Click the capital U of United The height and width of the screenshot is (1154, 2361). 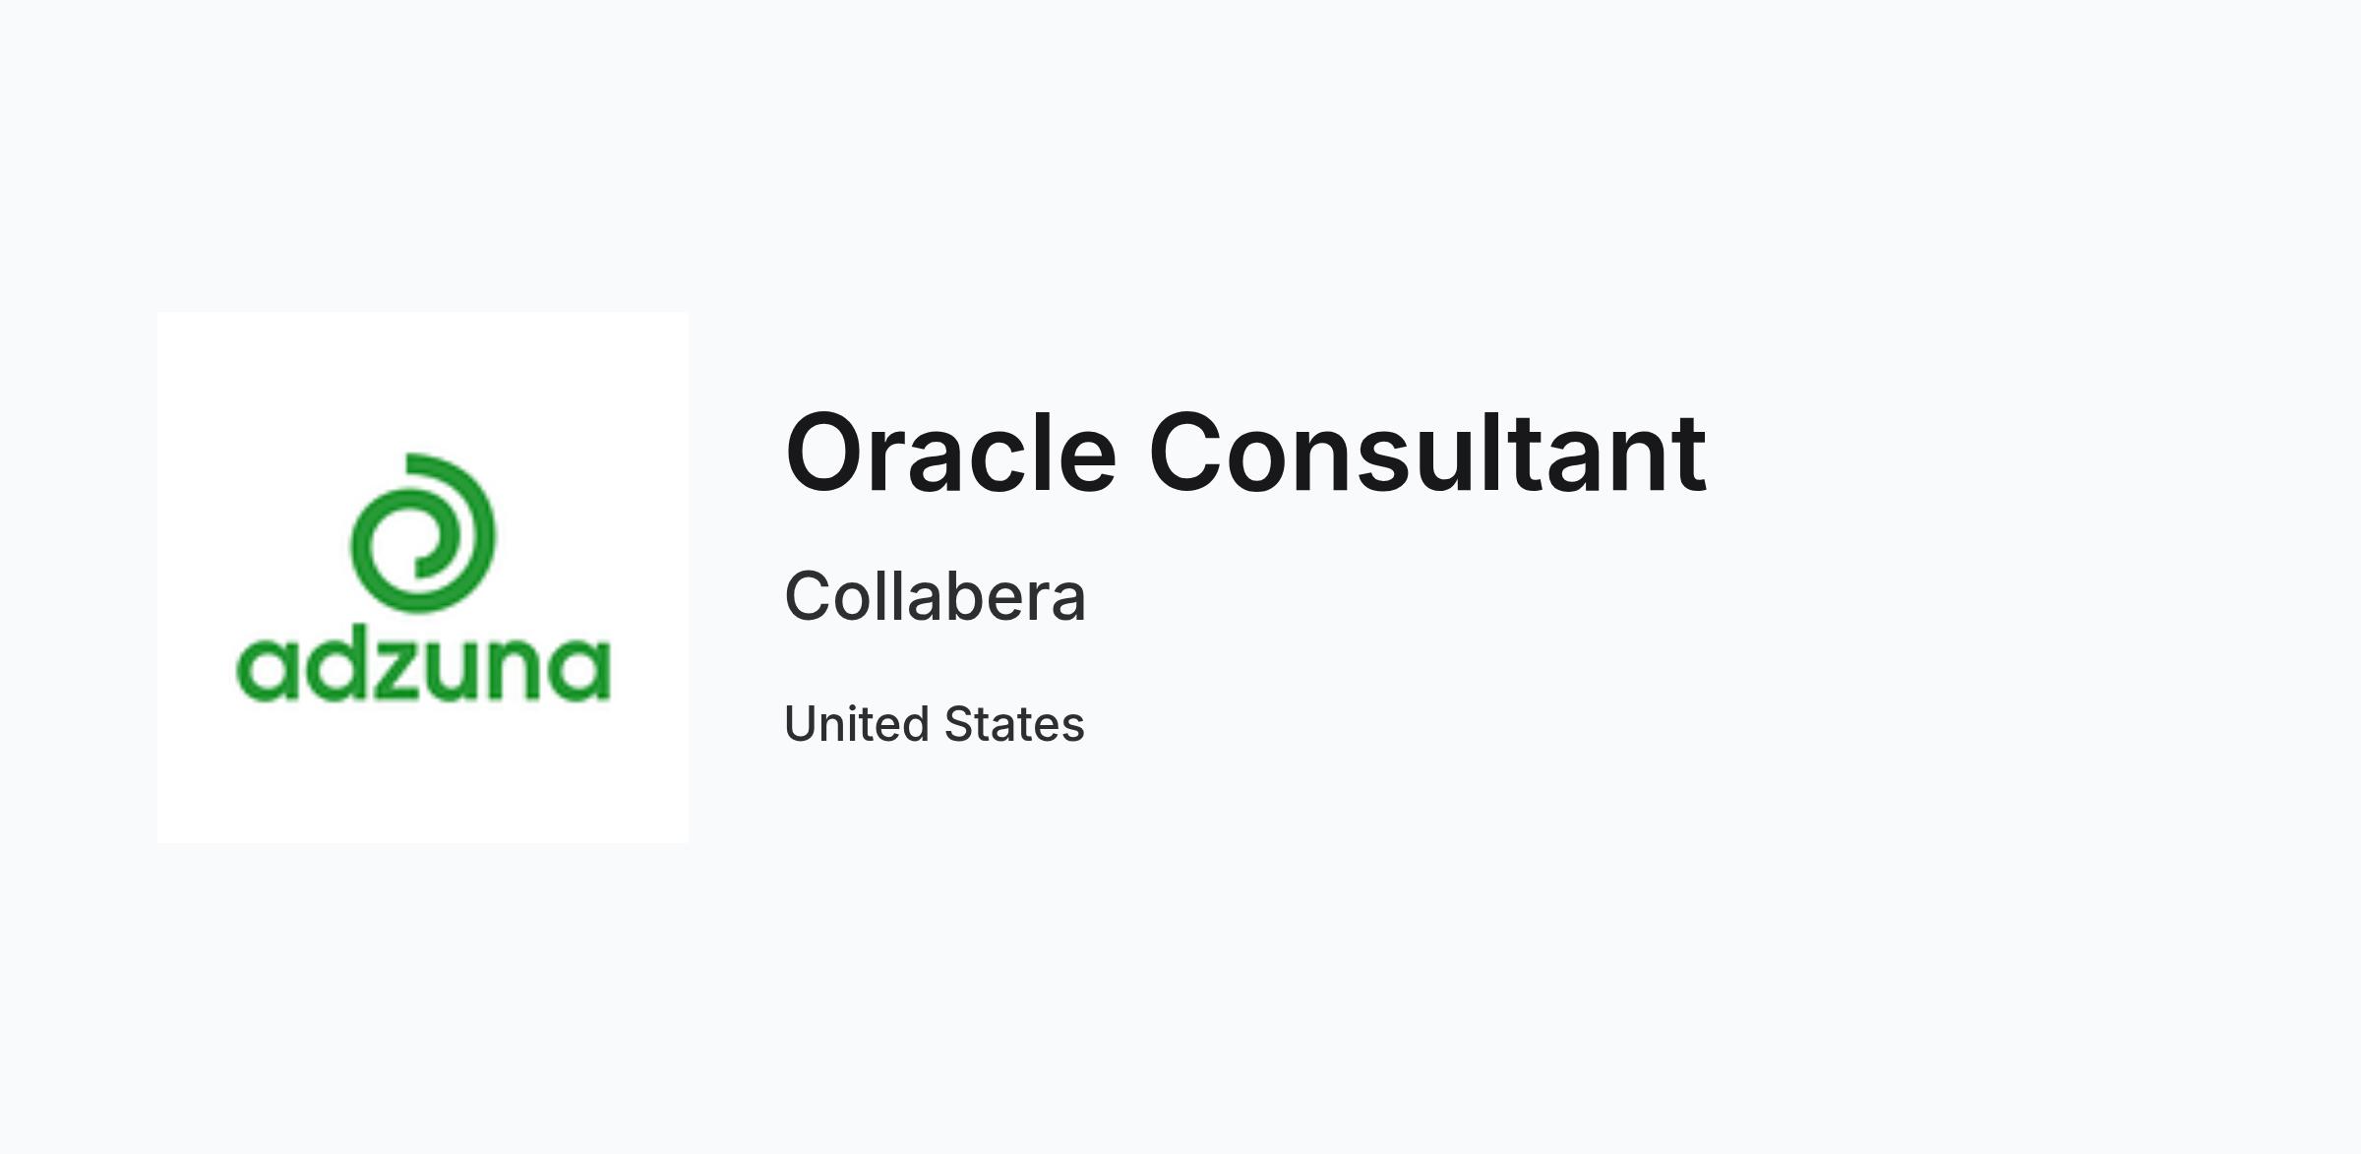802,725
